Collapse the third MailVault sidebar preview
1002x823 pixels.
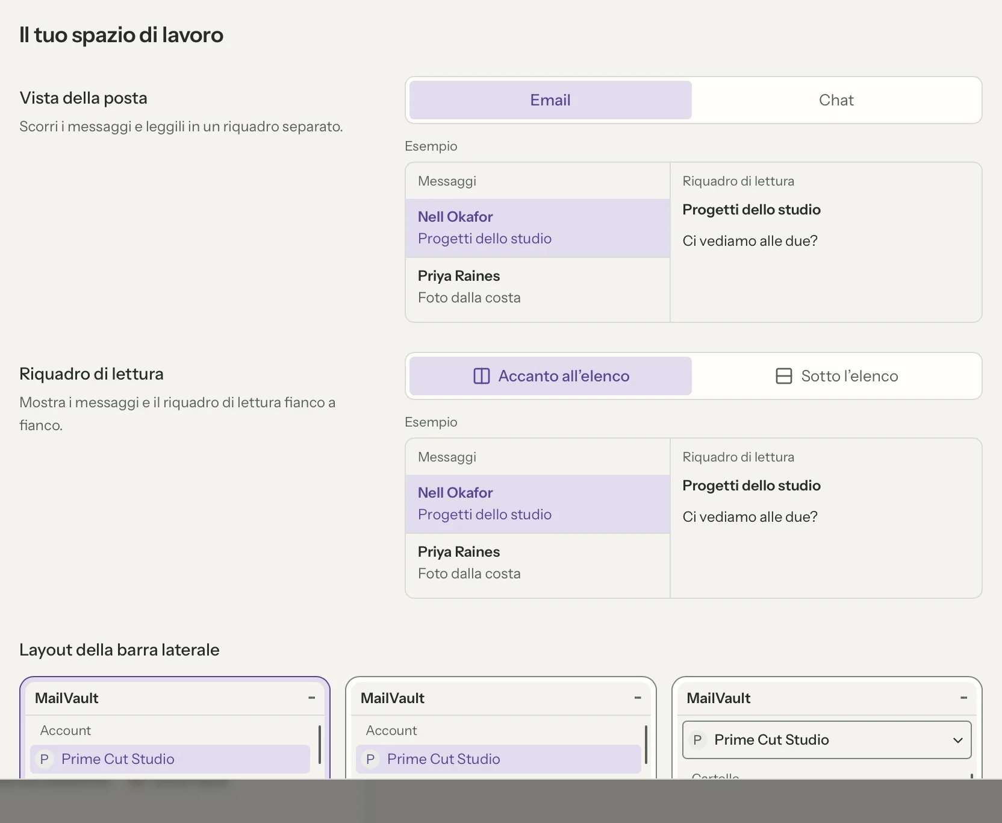point(963,698)
